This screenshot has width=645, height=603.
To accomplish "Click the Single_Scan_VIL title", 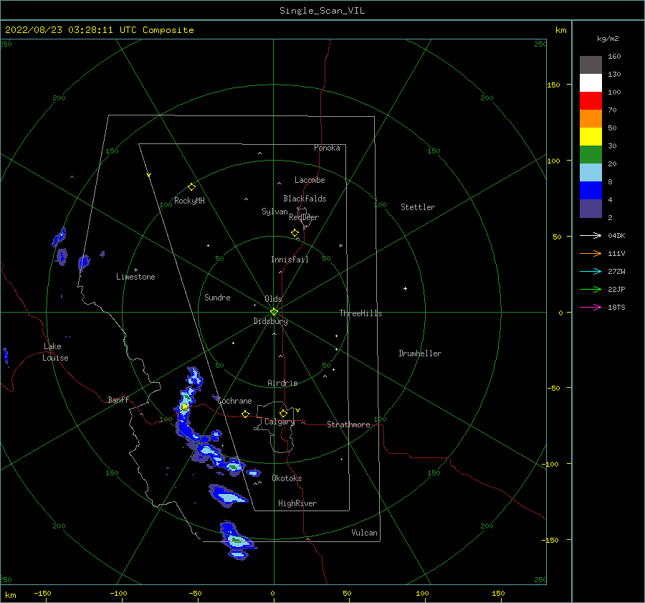I will (x=322, y=11).
